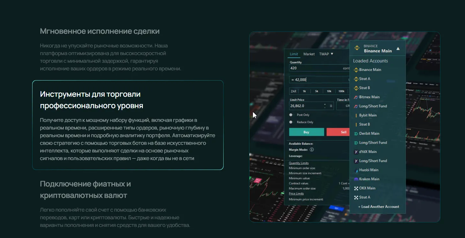Click the Huobi icon beside Huobi Main
This screenshot has width=465, height=238.
point(356,170)
